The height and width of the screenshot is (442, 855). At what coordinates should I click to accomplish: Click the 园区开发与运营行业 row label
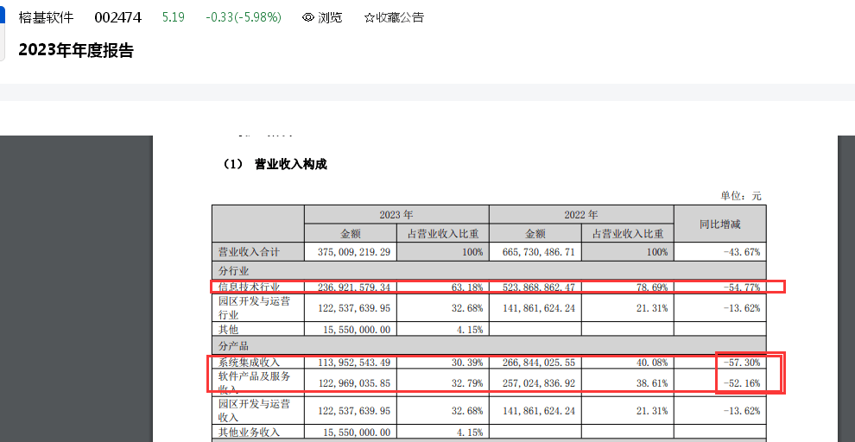[x=254, y=308]
